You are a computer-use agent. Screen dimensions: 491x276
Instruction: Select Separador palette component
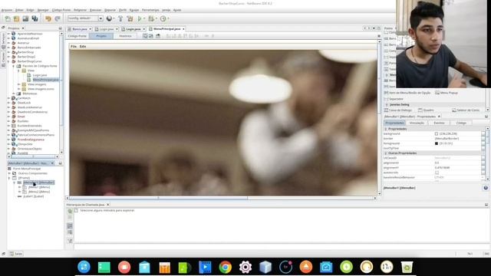(394, 99)
